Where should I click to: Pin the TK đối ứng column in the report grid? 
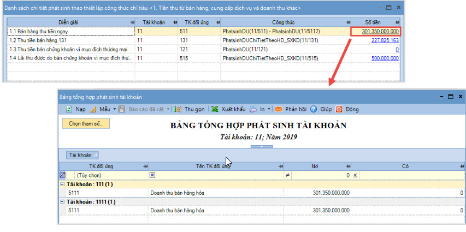click(x=145, y=166)
